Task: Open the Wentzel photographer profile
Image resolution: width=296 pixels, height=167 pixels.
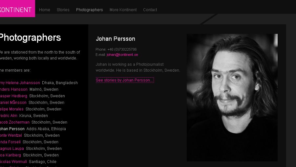Action: coord(11,135)
